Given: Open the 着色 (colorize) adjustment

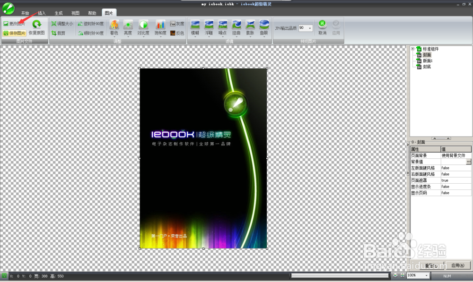Looking at the screenshot, I should click(114, 28).
